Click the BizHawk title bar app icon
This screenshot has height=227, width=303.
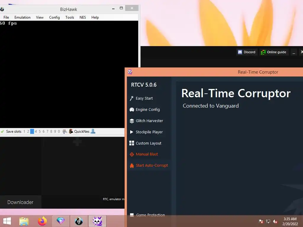[2, 9]
